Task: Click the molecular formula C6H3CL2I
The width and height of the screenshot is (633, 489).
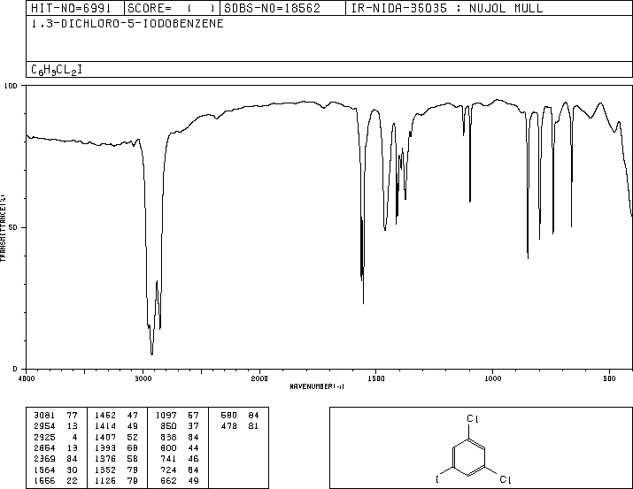Action: click(57, 70)
